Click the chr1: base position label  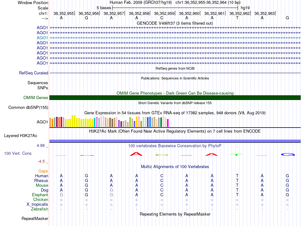[44, 13]
